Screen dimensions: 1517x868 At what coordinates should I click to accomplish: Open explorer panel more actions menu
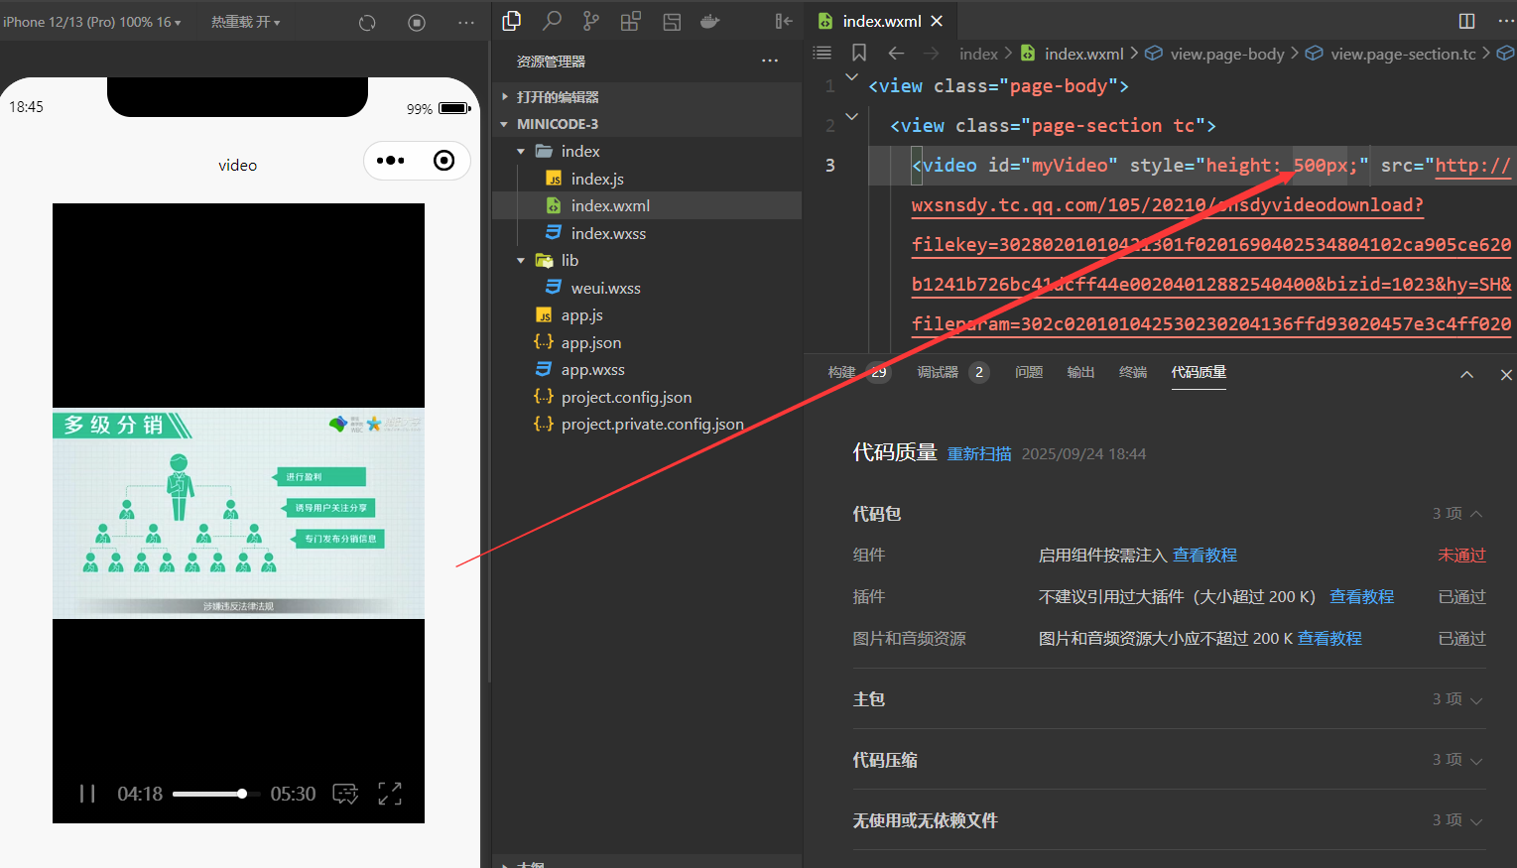(x=770, y=62)
